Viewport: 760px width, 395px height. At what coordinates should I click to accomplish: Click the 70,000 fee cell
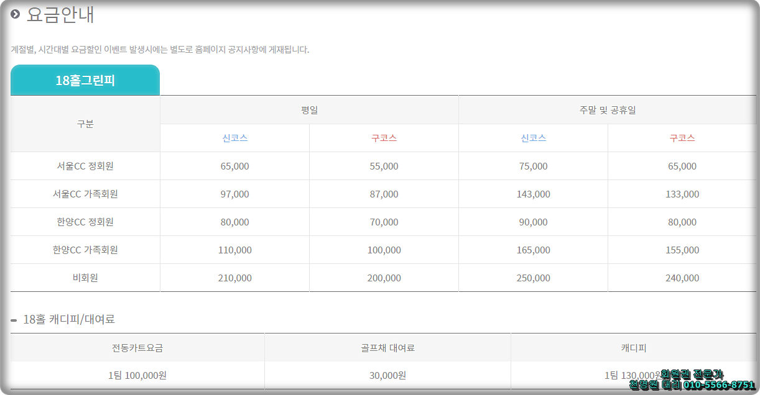coord(384,222)
